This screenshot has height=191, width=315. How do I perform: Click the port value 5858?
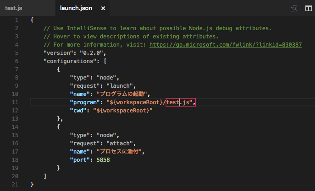103,160
